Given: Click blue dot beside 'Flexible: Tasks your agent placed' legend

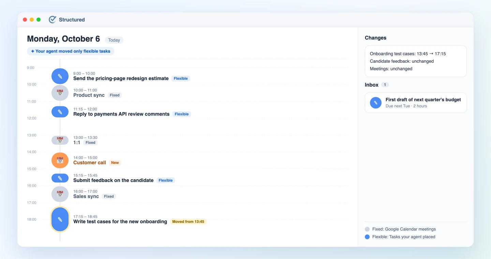Looking at the screenshot, I should pos(367,237).
